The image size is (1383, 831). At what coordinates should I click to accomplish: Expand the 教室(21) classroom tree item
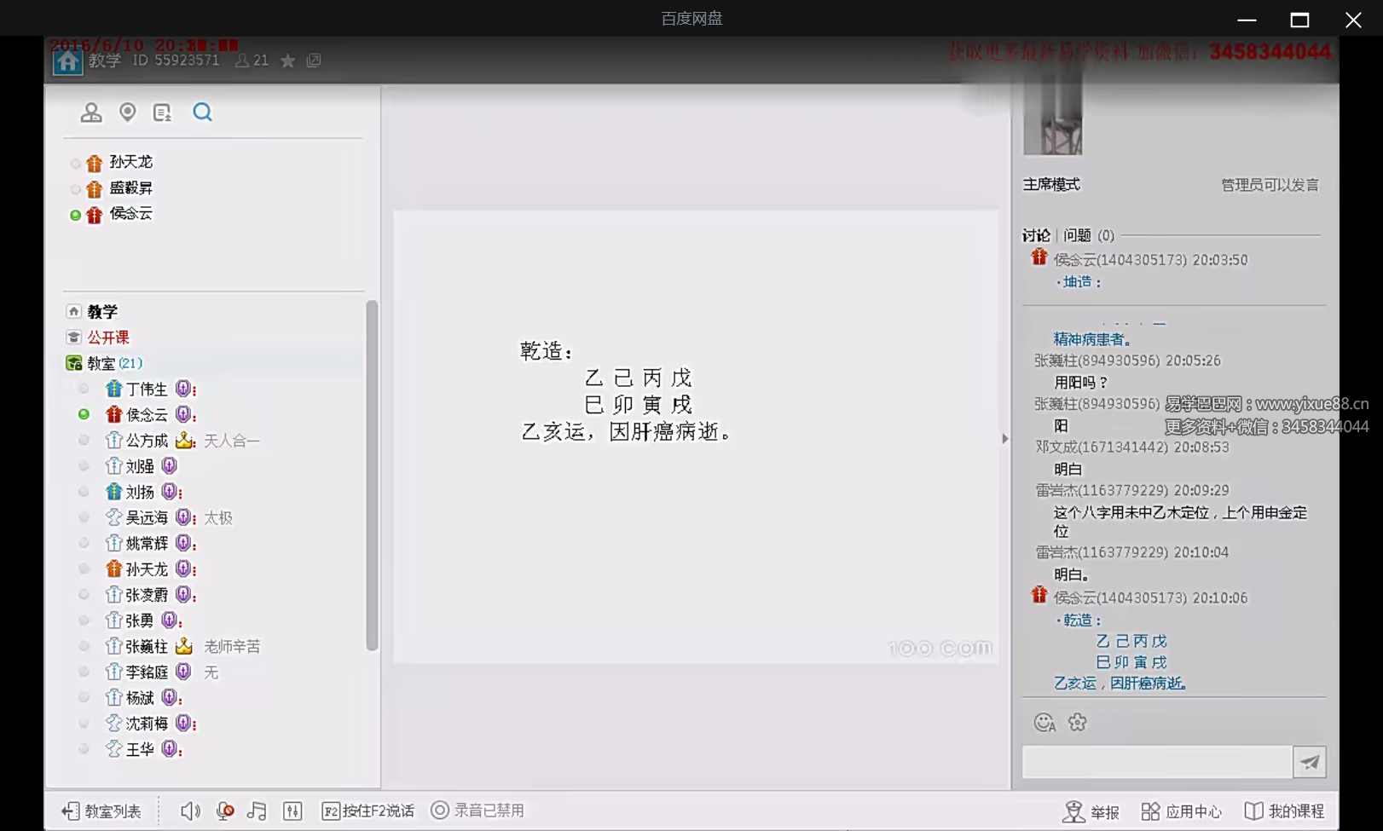point(112,362)
